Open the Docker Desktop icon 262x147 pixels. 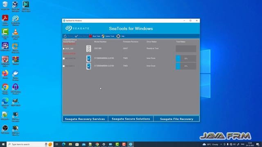point(16,75)
